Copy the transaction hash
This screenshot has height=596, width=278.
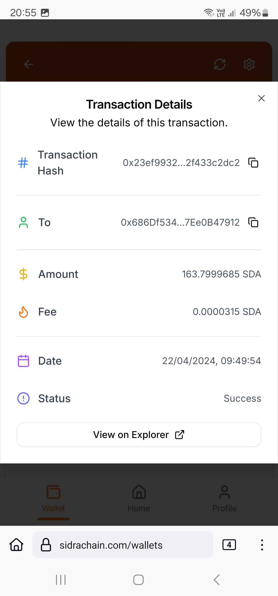[253, 163]
